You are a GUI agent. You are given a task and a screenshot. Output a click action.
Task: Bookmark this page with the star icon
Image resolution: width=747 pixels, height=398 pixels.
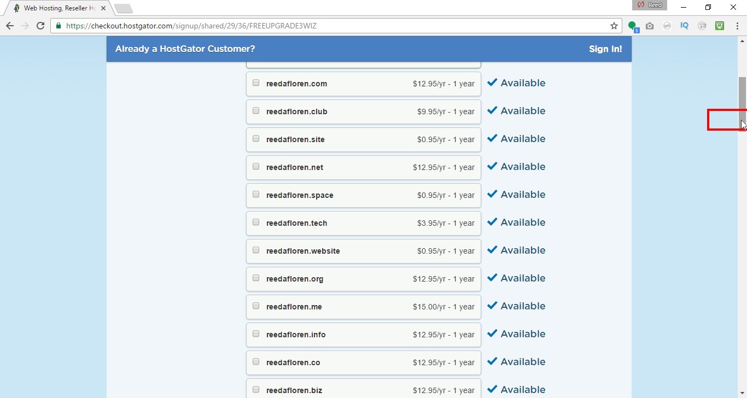tap(614, 26)
